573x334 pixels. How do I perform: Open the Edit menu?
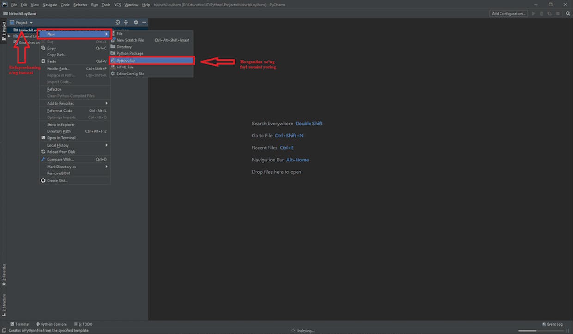[24, 5]
